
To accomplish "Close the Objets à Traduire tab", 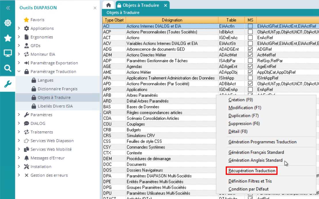I will click(165, 5).
